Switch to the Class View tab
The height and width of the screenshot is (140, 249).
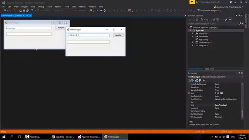[209, 69]
